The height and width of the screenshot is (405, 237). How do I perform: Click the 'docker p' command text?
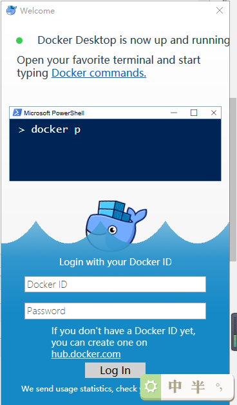tap(56, 129)
